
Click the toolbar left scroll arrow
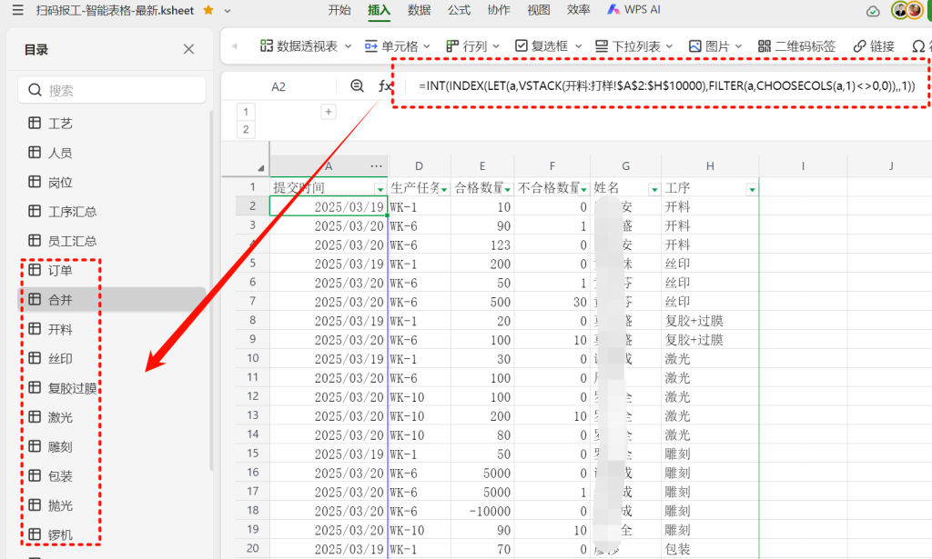pos(234,45)
